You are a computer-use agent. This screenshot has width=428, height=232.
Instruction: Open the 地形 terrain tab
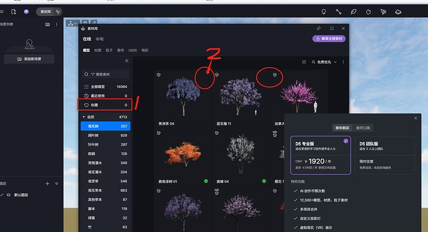pos(145,50)
